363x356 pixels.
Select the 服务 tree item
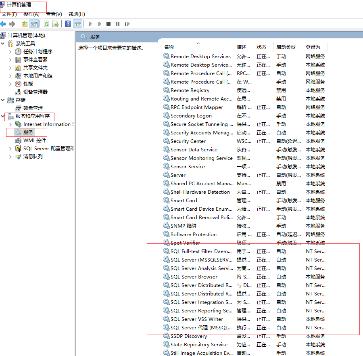coord(28,132)
